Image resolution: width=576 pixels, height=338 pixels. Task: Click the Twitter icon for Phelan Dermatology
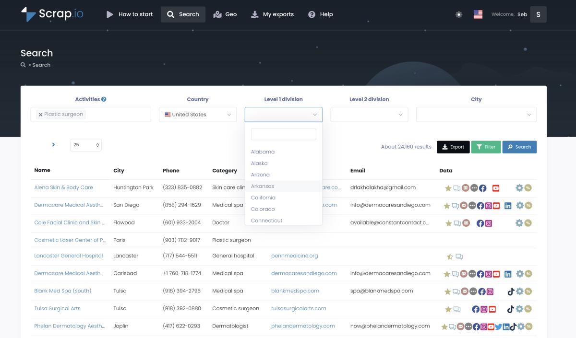(x=498, y=326)
